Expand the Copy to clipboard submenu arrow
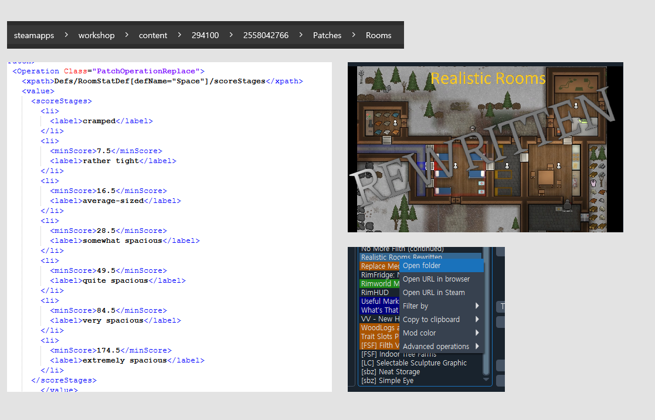Screen dimensions: 655x420 point(477,319)
